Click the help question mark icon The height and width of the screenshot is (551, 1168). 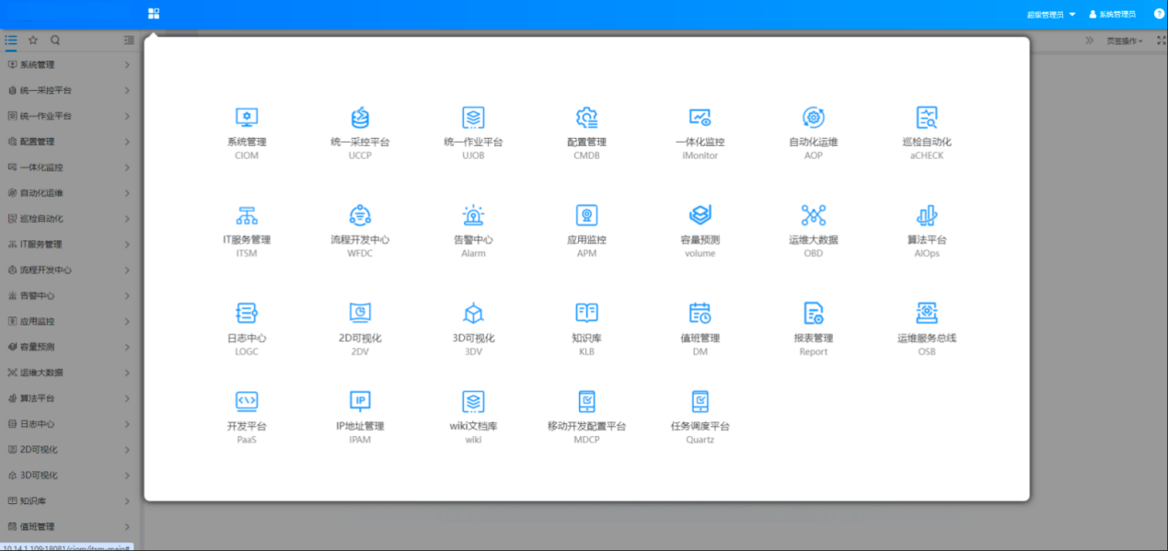click(x=1157, y=13)
